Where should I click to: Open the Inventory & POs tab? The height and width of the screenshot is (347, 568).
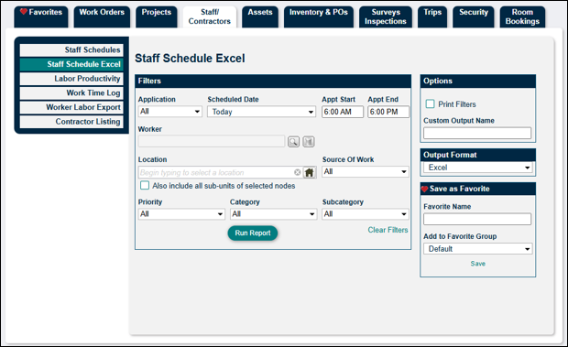click(319, 16)
